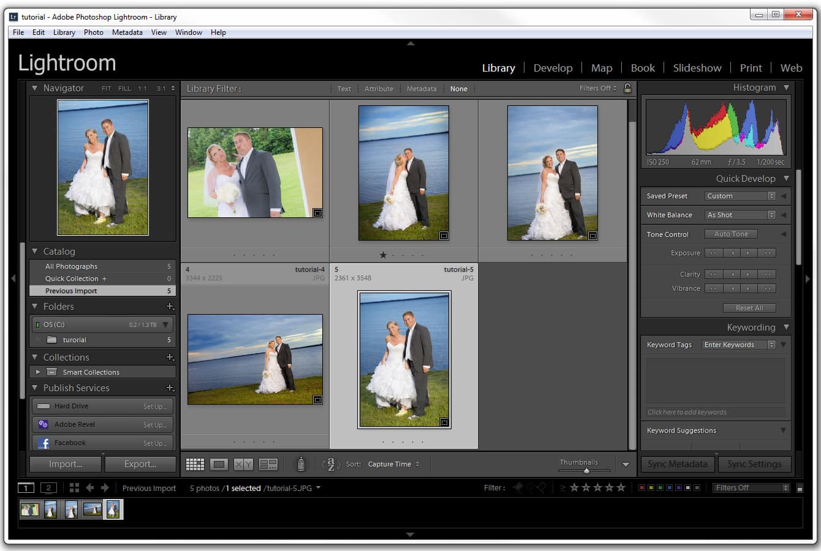Viewport: 821px width, 551px height.
Task: Click the filter lock padlock icon
Action: 627,88
